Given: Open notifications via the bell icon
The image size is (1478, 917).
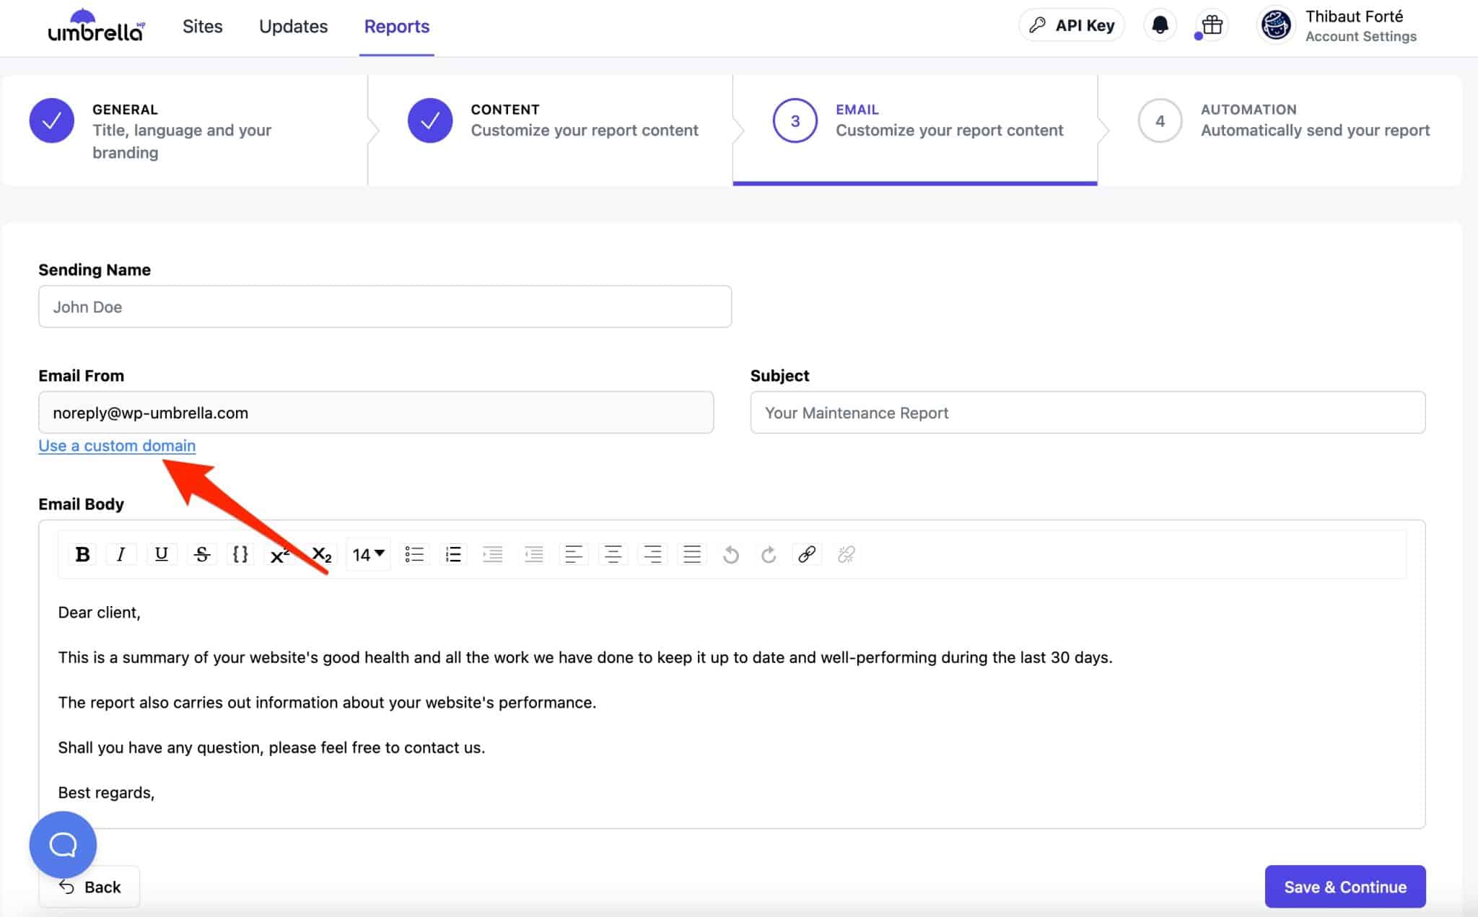Looking at the screenshot, I should pos(1160,24).
